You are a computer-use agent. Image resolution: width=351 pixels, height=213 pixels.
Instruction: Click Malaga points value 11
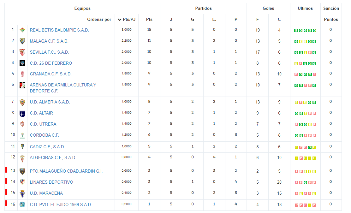(x=149, y=40)
